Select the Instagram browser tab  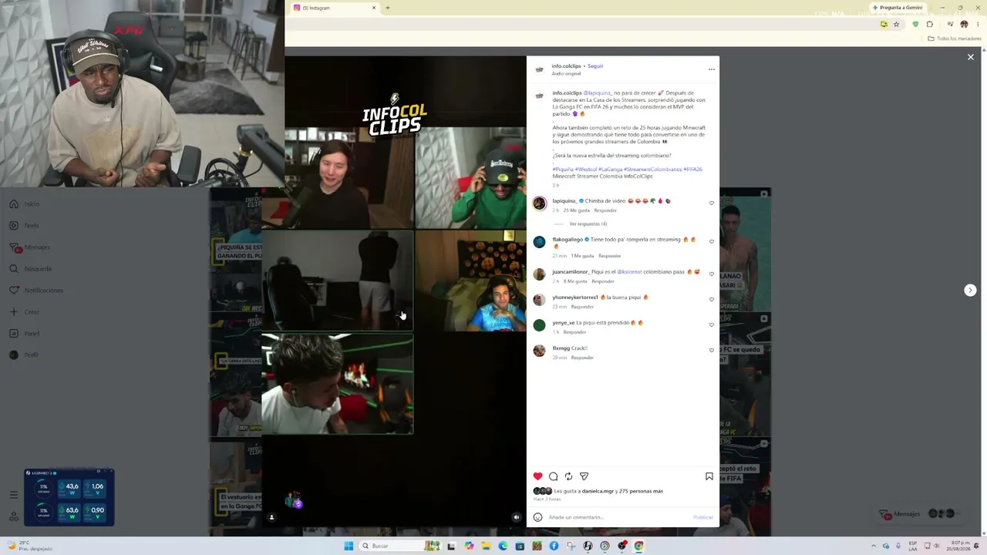coord(333,8)
